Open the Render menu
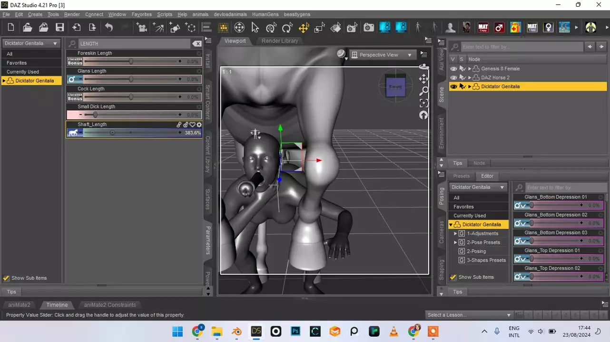This screenshot has height=342, width=610. point(72,14)
